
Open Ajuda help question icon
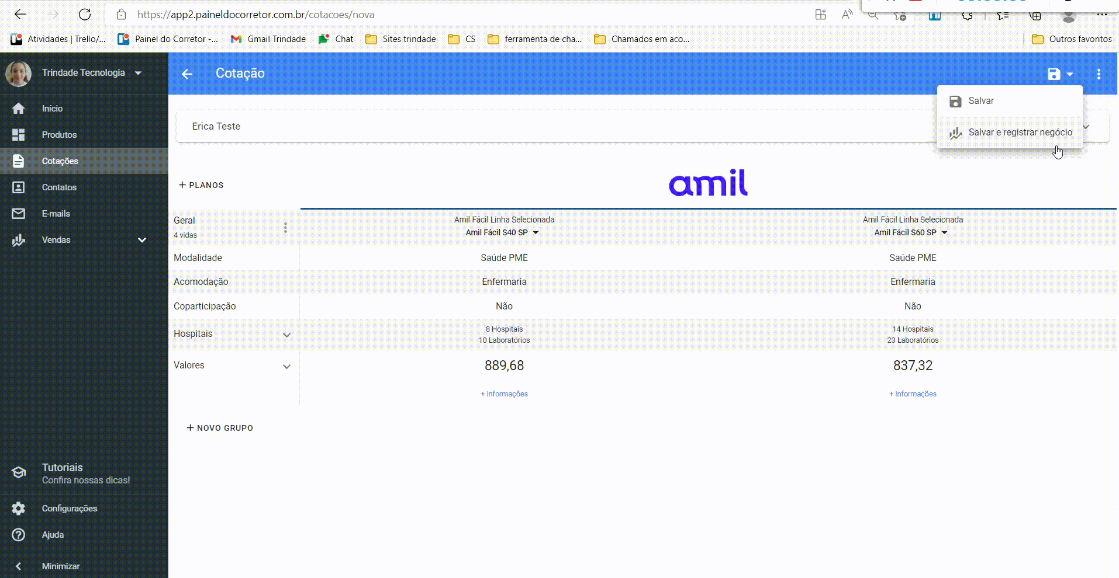(18, 535)
